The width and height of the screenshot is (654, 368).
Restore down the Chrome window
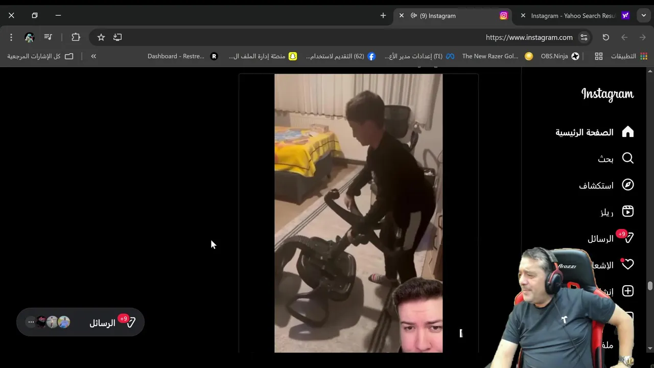[35, 15]
